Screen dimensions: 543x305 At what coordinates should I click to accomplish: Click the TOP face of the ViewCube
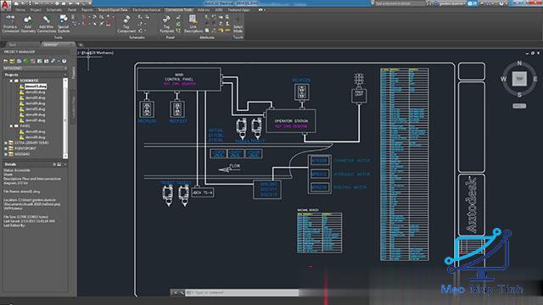click(x=519, y=79)
